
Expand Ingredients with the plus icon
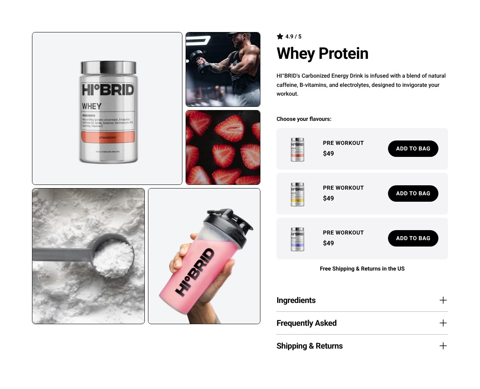pyautogui.click(x=443, y=300)
